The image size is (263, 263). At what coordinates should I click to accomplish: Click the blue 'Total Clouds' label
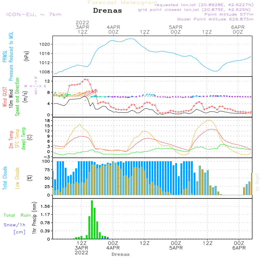click(x=5, y=178)
